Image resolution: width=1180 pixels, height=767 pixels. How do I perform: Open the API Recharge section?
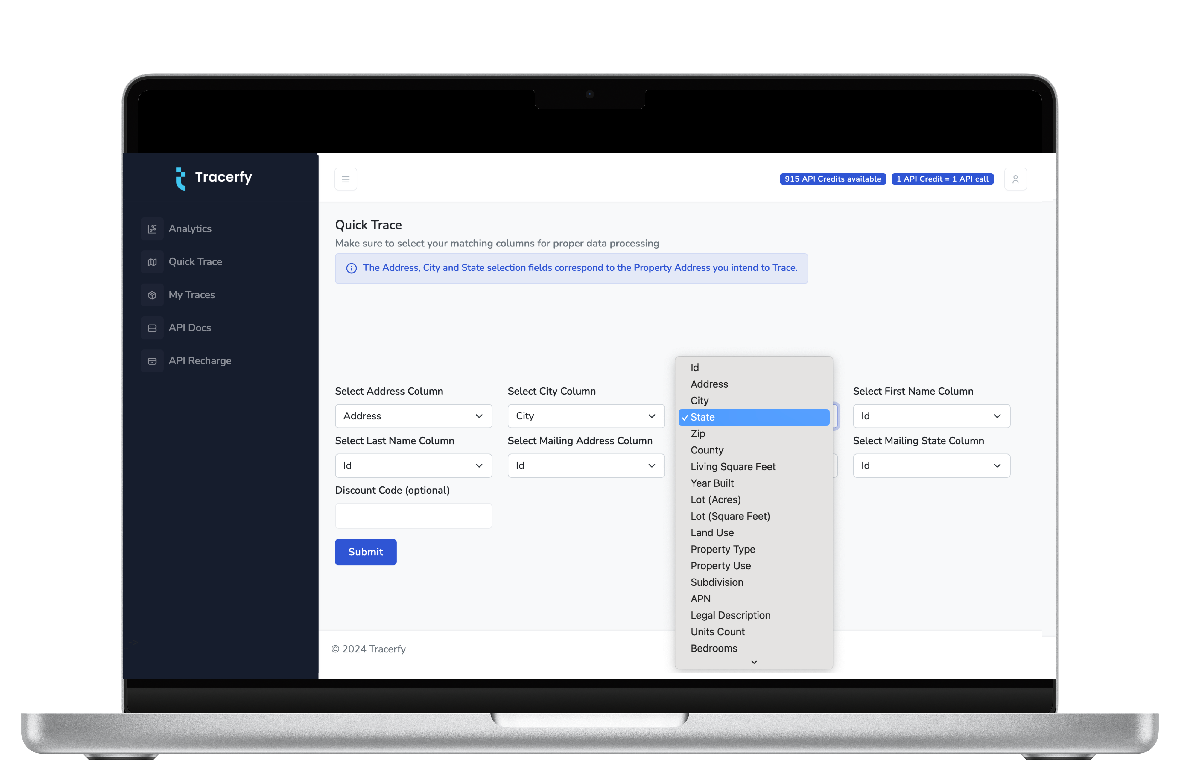(200, 361)
